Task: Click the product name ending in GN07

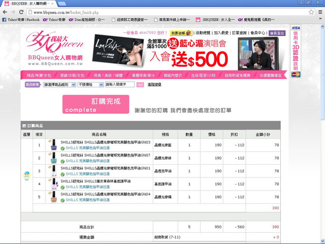Action: 105,155
